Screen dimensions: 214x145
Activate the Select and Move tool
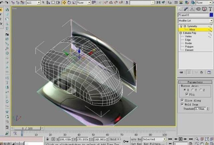tap(64, 2)
